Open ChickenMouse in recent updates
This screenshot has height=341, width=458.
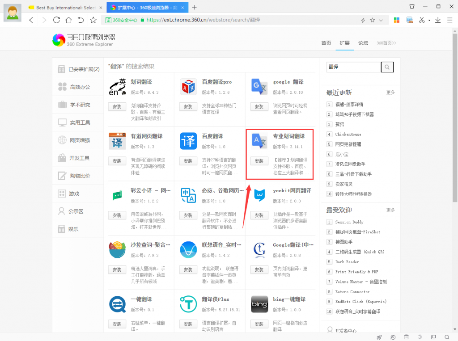click(348, 134)
